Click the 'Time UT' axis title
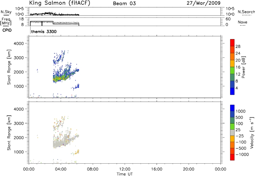The image size is (255, 176). point(125,174)
